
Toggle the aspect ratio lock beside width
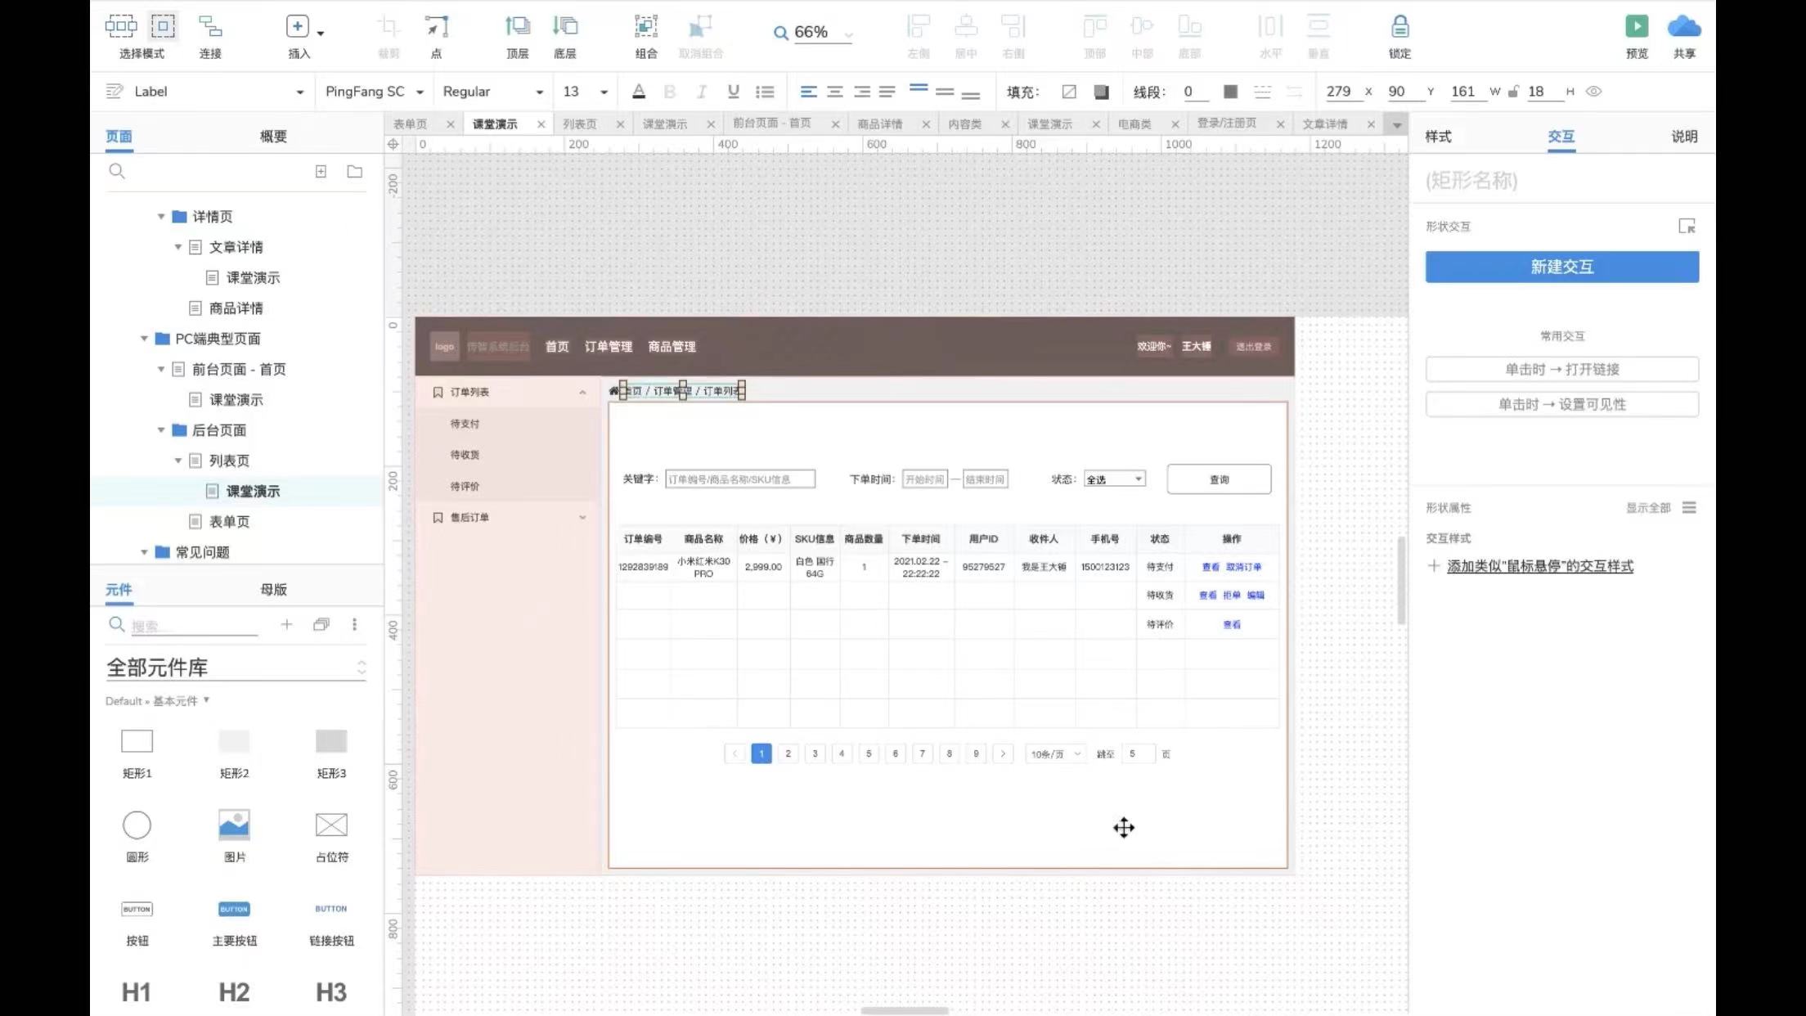(x=1513, y=92)
